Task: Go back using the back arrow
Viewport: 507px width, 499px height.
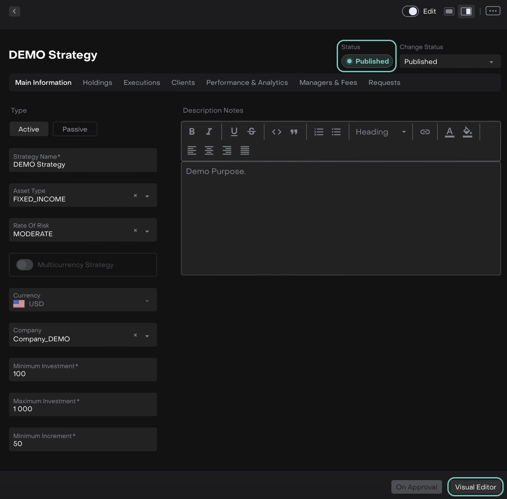Action: (x=14, y=11)
